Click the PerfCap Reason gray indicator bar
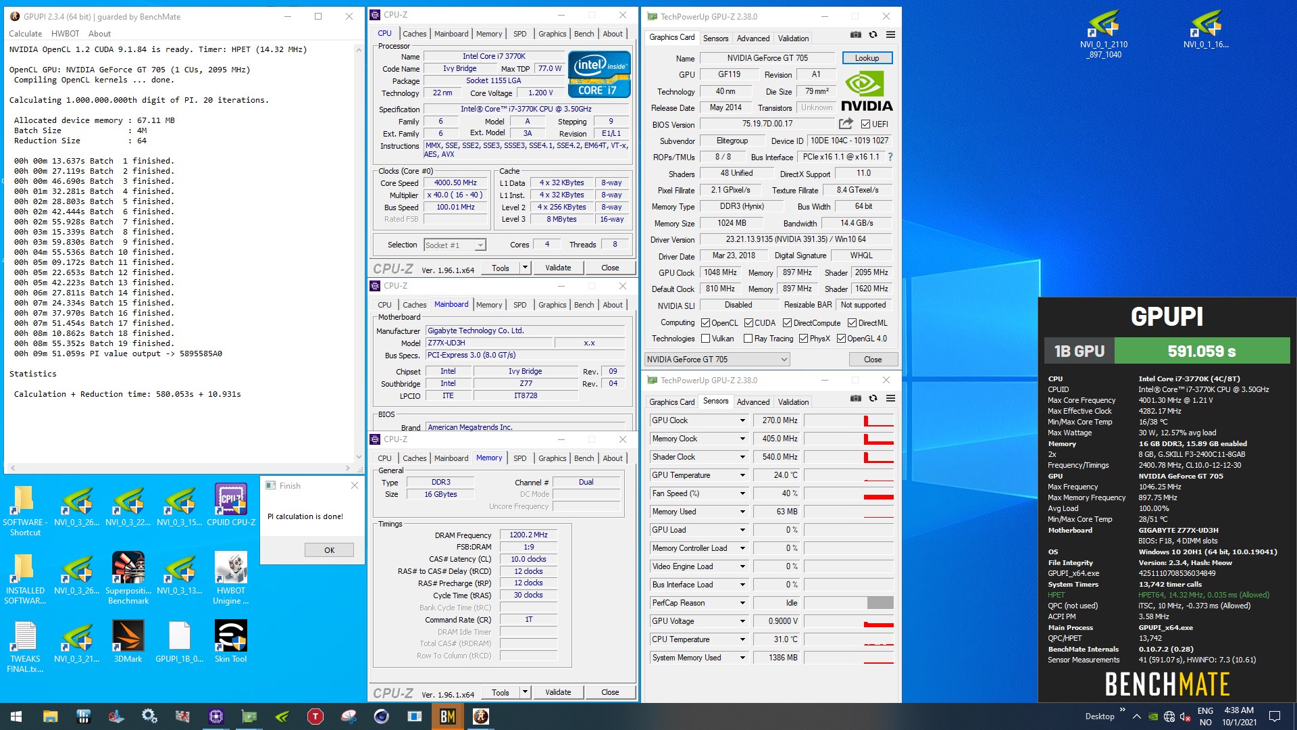Screen dimensions: 1297x730 (x=880, y=603)
